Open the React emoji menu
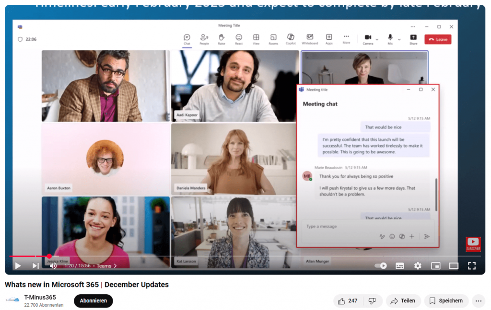 click(x=239, y=39)
